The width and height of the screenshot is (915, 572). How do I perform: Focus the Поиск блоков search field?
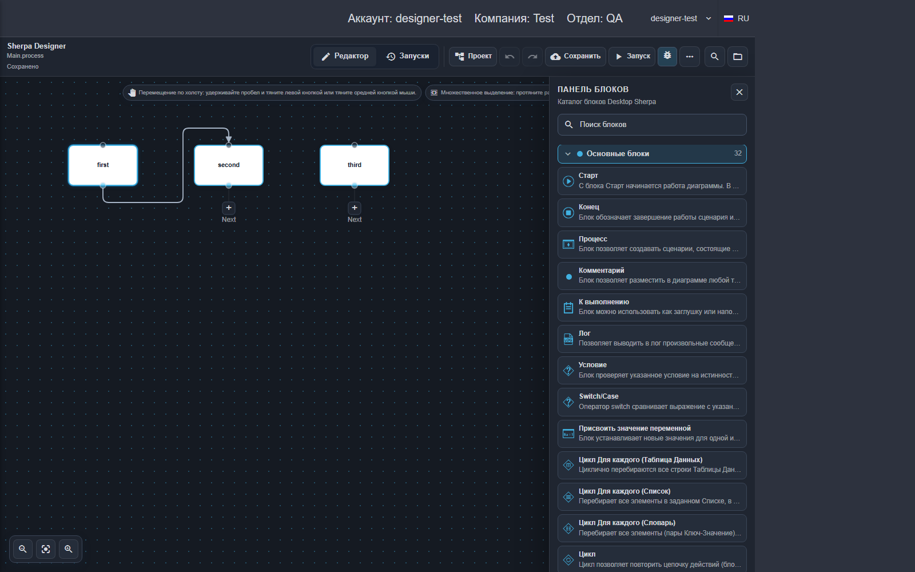652,125
